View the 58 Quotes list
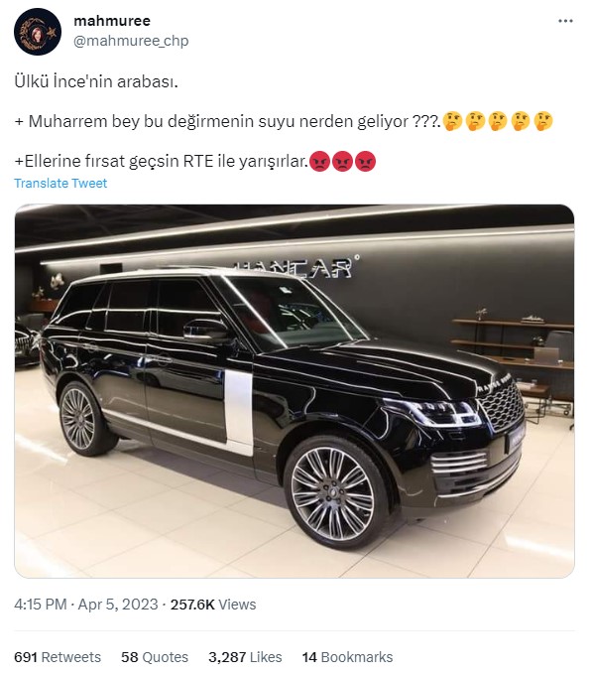Screen dimensions: 591x676 [x=155, y=657]
